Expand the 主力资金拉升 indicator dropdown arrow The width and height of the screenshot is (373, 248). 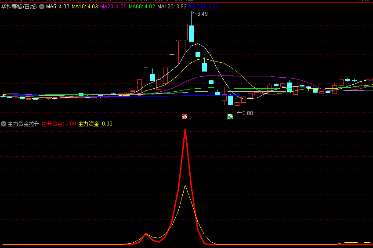click(4, 124)
